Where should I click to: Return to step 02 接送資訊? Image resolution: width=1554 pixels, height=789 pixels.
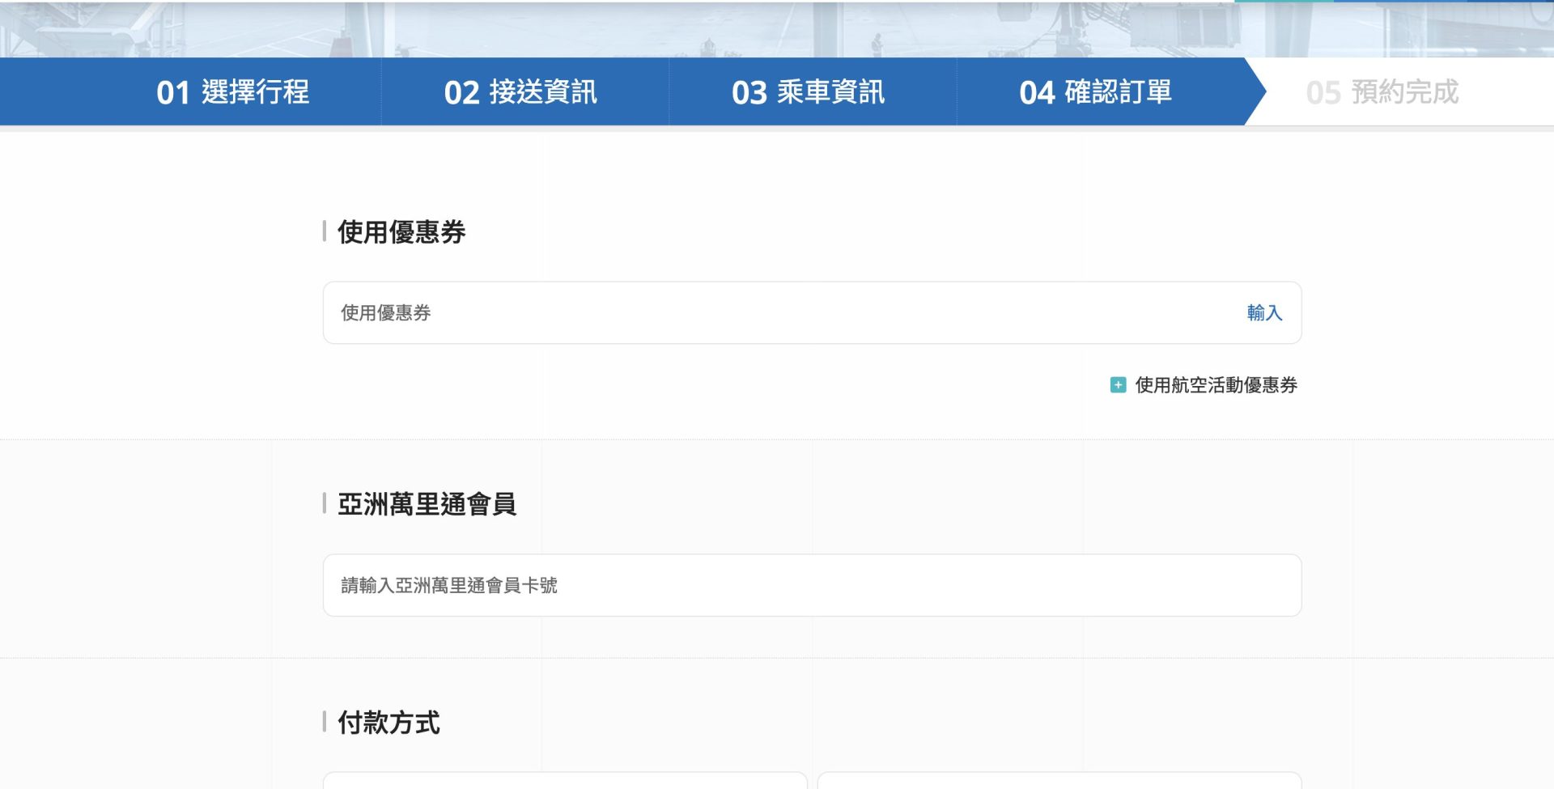pos(520,92)
